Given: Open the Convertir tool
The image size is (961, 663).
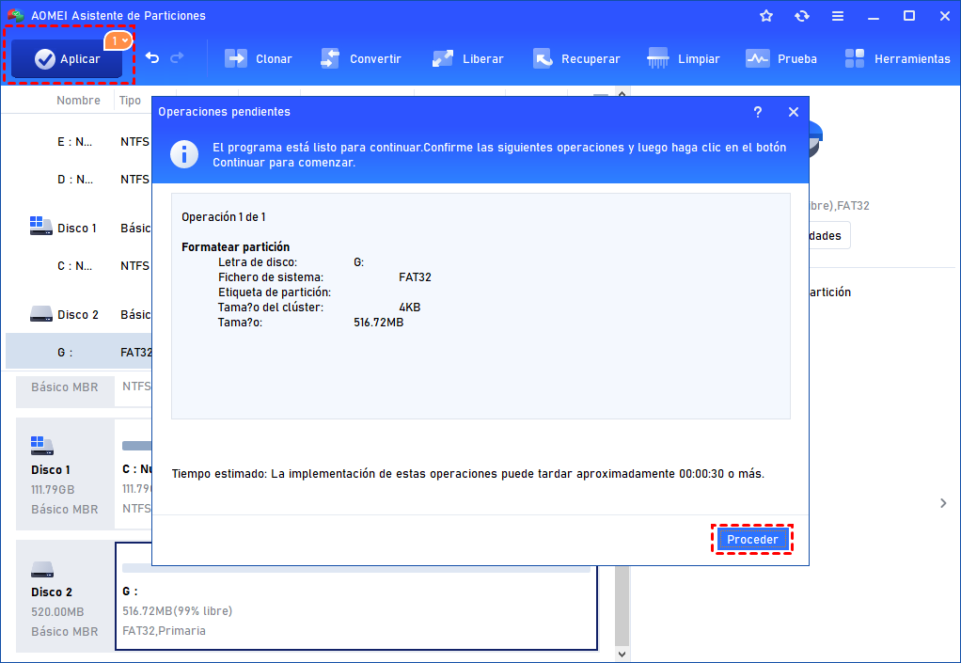Looking at the screenshot, I should point(360,58).
